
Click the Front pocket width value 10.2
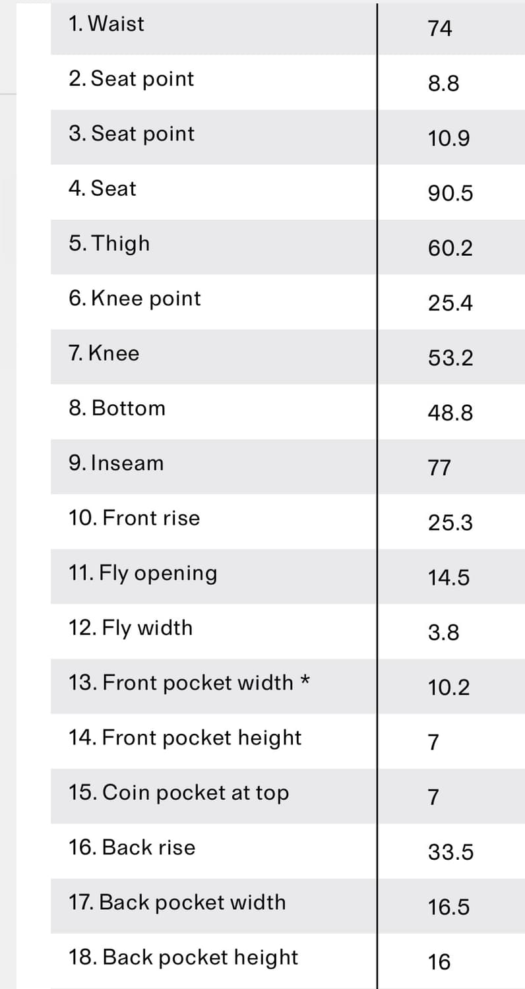coord(449,688)
